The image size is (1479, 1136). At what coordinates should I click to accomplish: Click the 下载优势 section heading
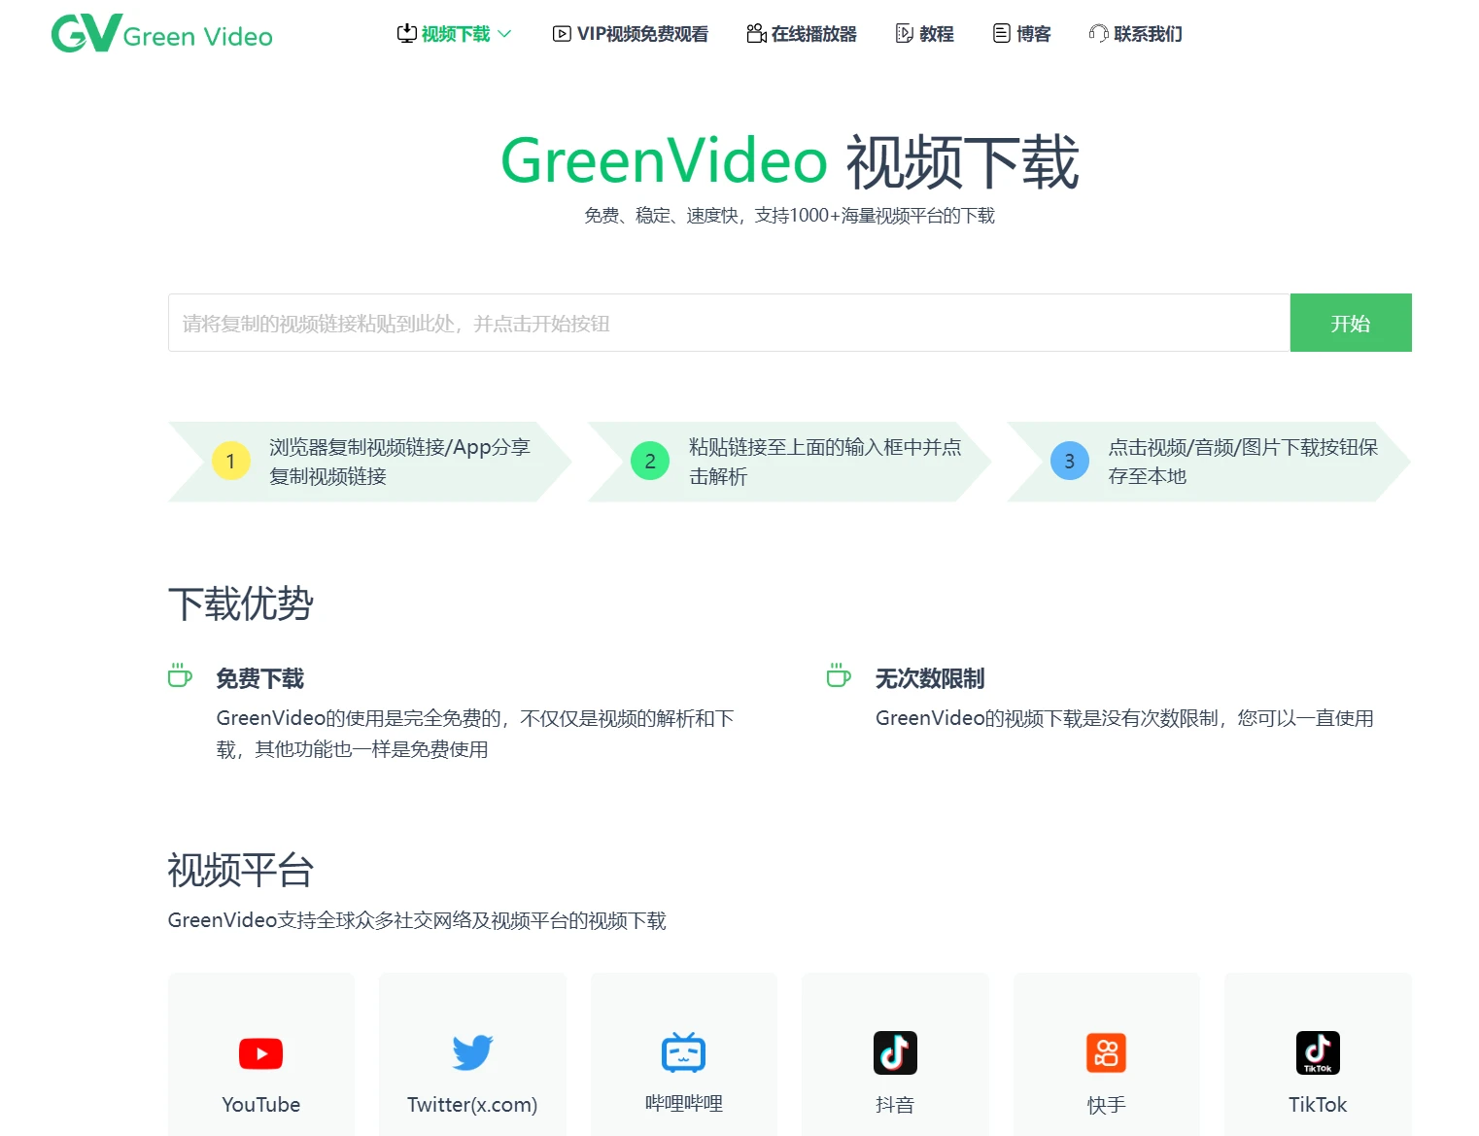[x=241, y=603]
